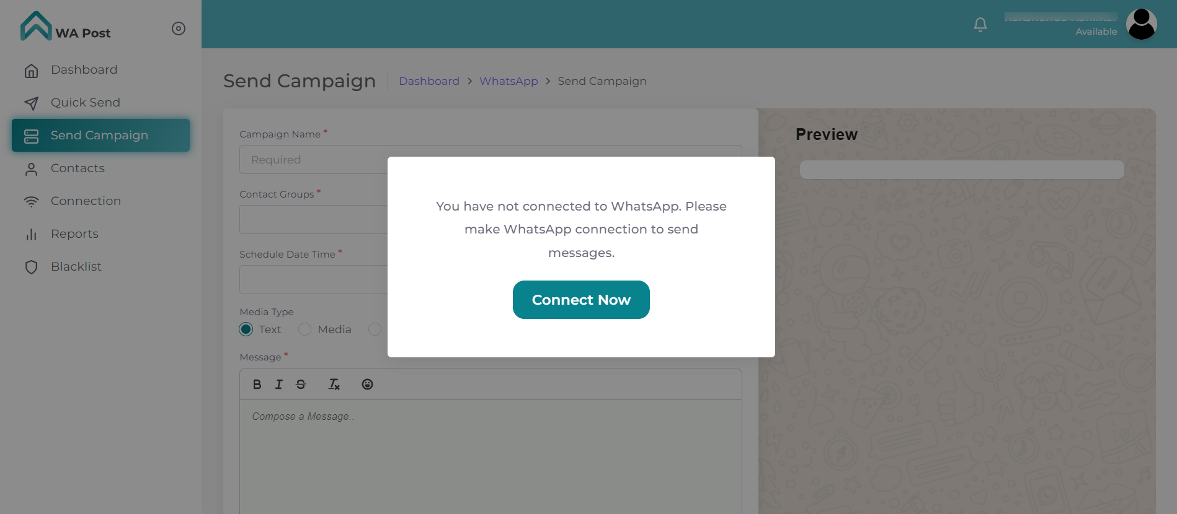Open the Contact Groups dropdown
The height and width of the screenshot is (514, 1177).
pos(313,220)
